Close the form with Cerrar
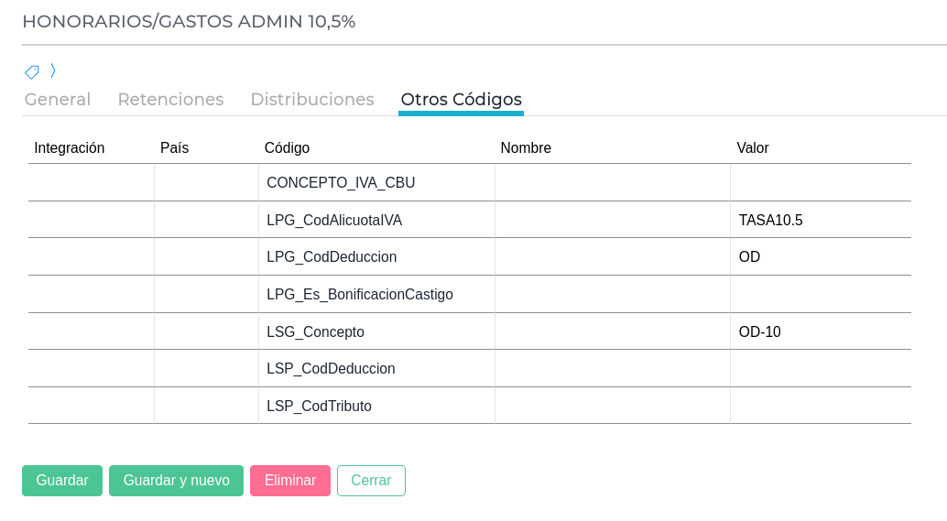The height and width of the screenshot is (521, 947). pos(371,481)
